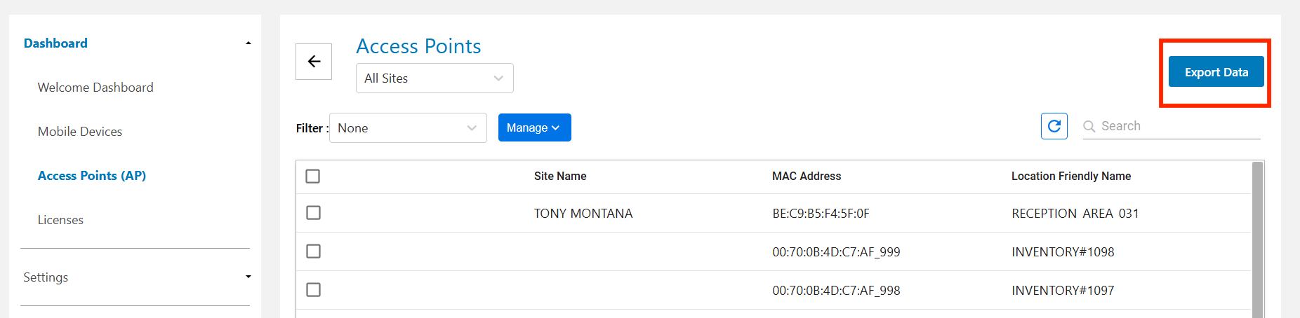
Task: Go to Mobile Devices page
Action: pyautogui.click(x=80, y=132)
